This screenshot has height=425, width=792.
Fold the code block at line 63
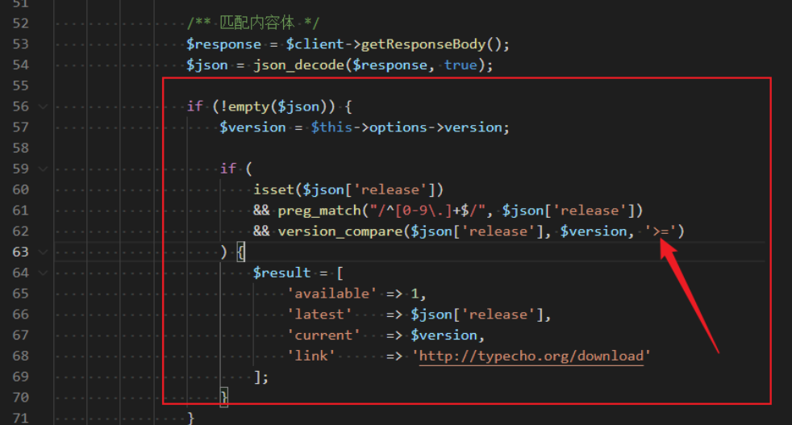(43, 252)
